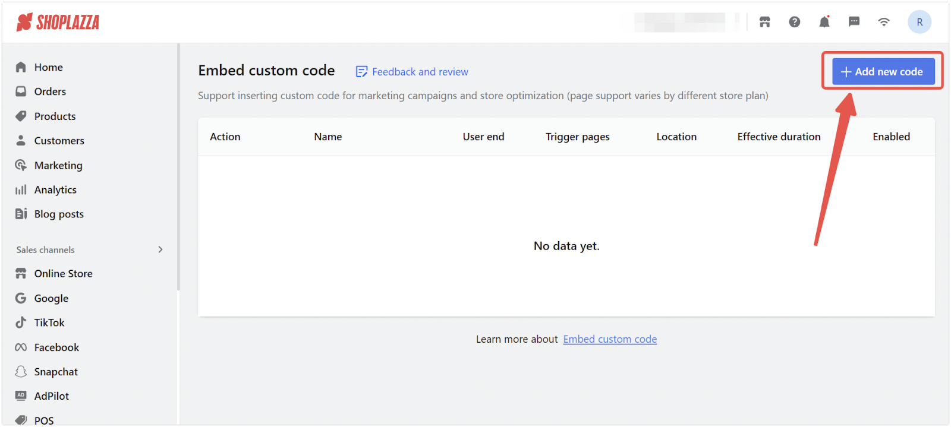This screenshot has width=951, height=427.
Task: Open the store preview icon in header
Action: point(765,22)
